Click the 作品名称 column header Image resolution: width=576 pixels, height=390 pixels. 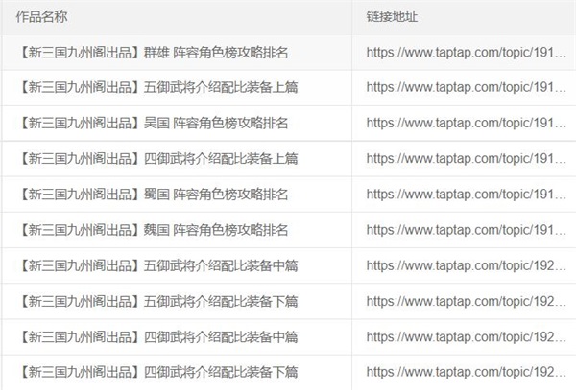41,17
